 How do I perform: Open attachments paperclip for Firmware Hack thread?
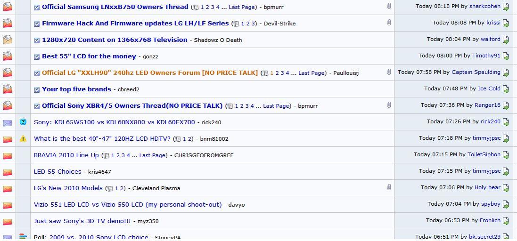(389, 23)
